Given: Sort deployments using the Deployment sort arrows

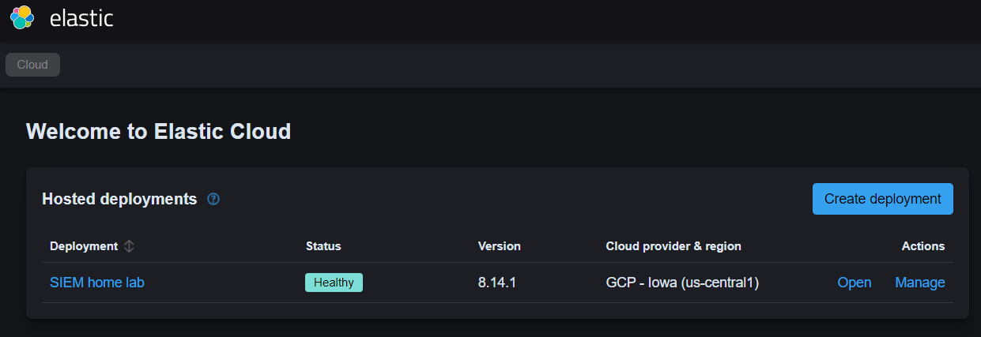Looking at the screenshot, I should click(130, 246).
